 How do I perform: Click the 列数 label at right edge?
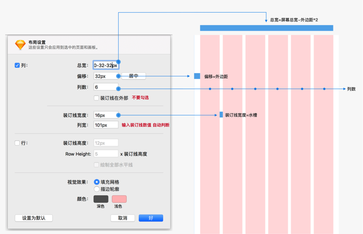pos(351,89)
